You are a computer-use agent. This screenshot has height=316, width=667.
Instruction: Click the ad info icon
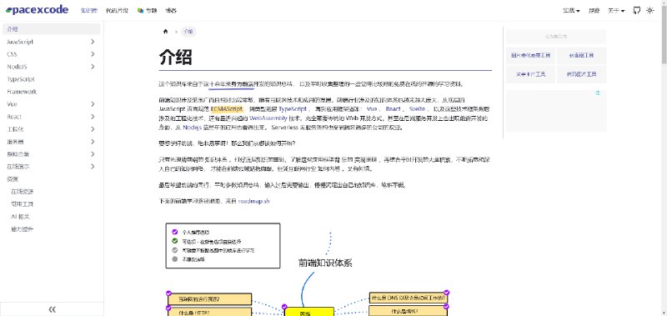point(598,93)
